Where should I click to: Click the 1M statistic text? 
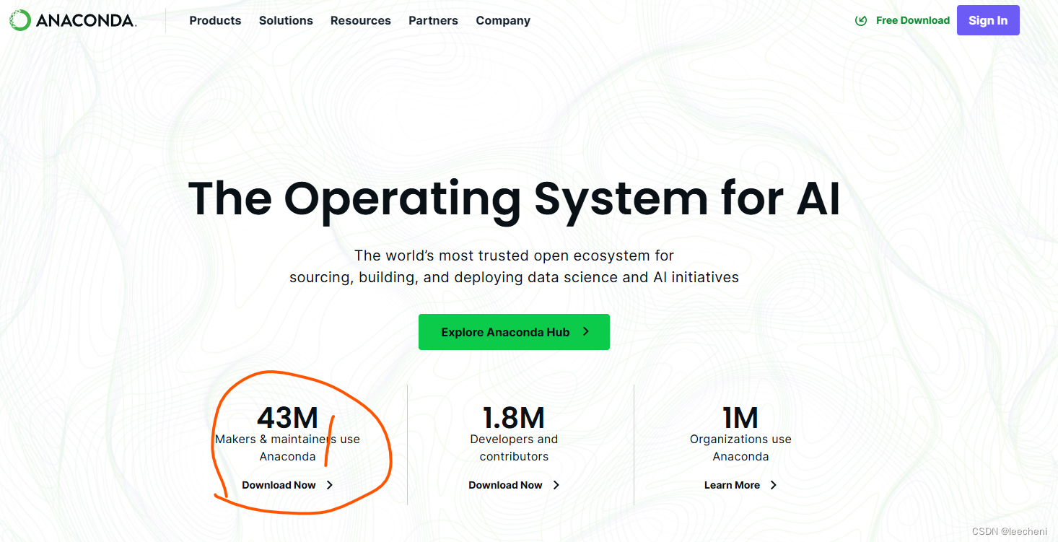[x=740, y=418]
